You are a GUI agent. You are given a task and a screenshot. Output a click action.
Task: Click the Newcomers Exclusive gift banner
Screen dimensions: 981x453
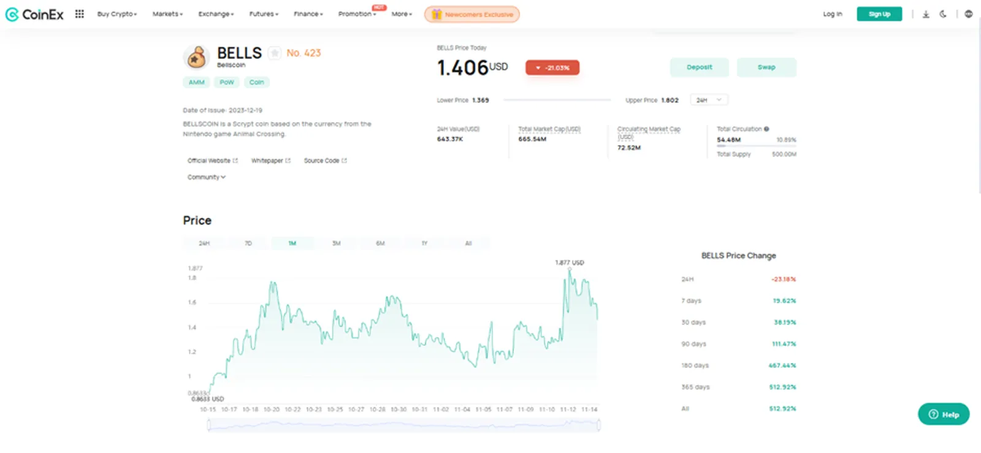click(x=472, y=14)
